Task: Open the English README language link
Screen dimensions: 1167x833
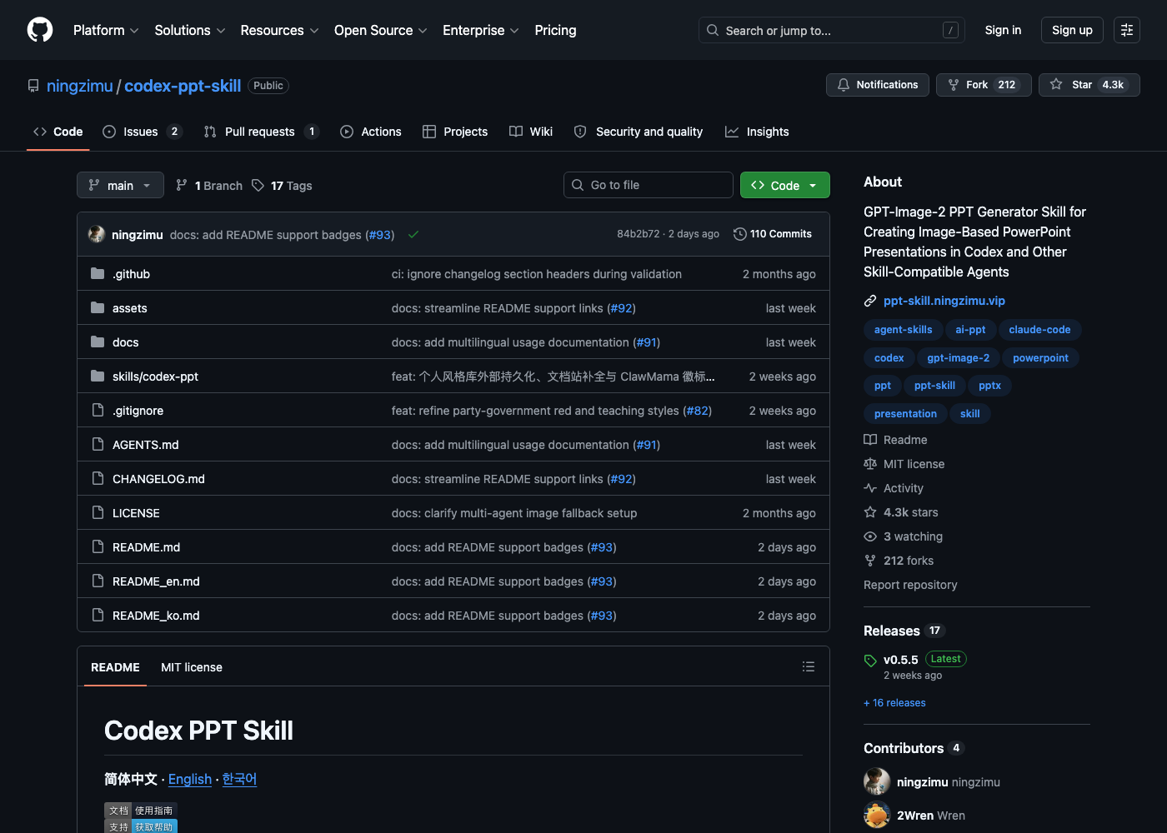Action: (x=190, y=779)
